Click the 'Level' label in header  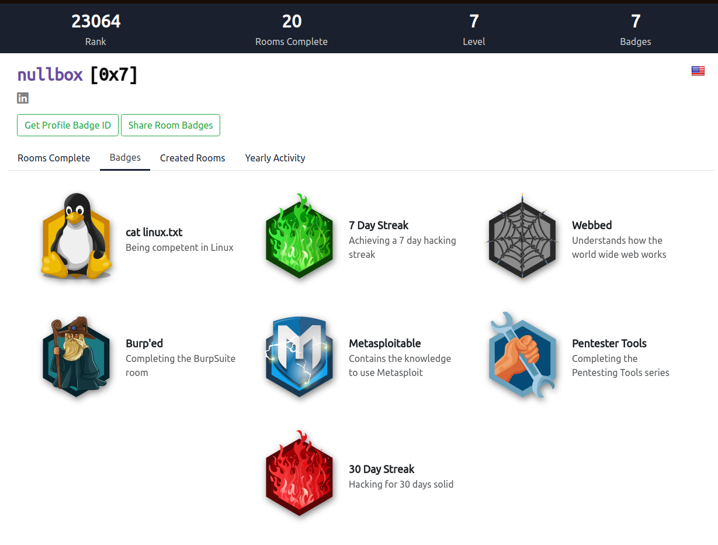[x=474, y=42]
